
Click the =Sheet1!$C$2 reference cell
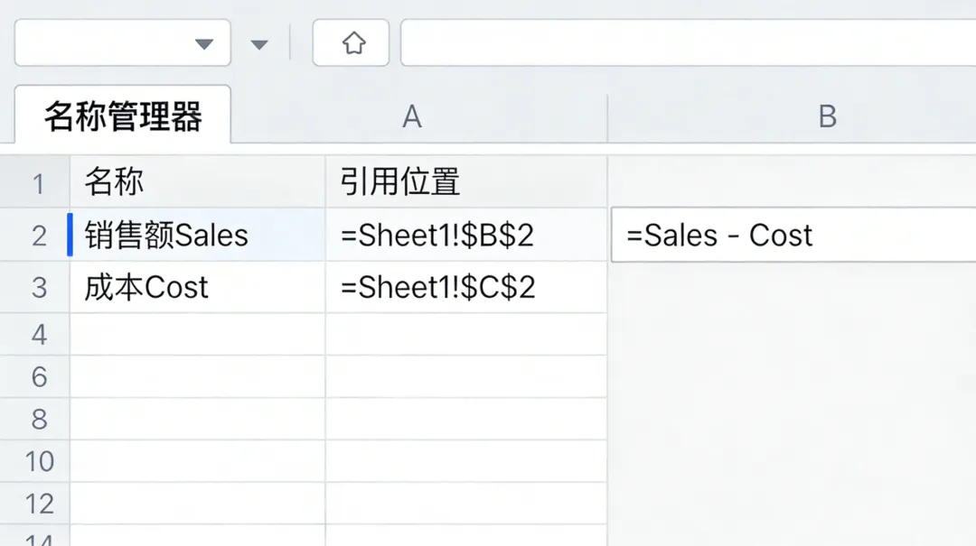(465, 288)
